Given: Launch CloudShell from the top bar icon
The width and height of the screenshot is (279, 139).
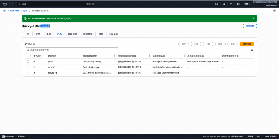Looking at the screenshot, I should tap(217, 4).
